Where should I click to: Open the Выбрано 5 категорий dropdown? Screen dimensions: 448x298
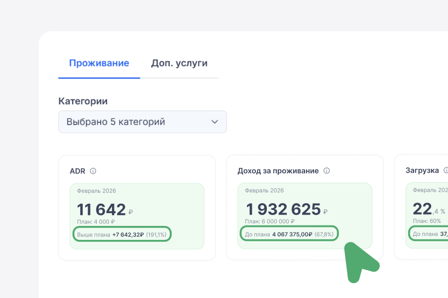click(x=142, y=122)
